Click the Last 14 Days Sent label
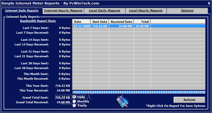 [35, 40]
